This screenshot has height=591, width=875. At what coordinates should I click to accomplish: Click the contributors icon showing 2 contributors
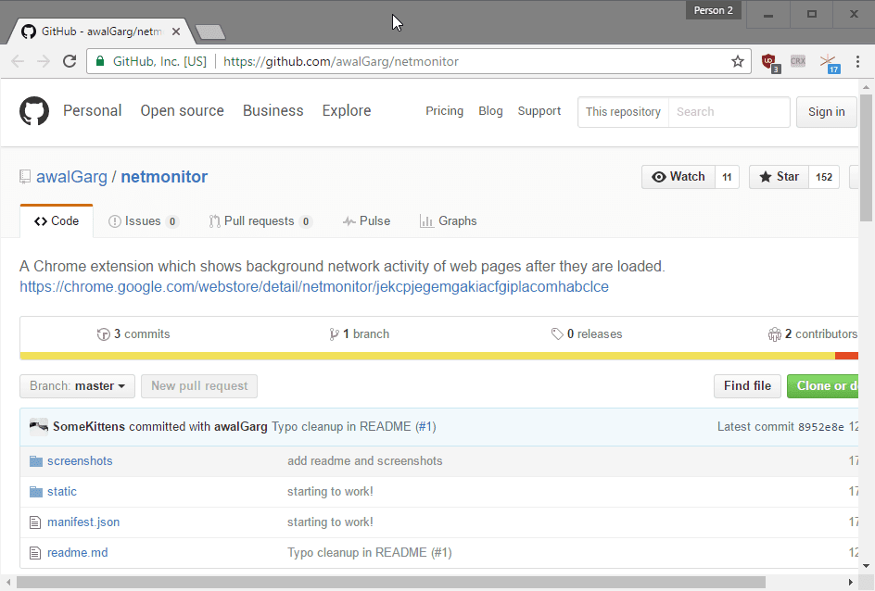tap(775, 333)
